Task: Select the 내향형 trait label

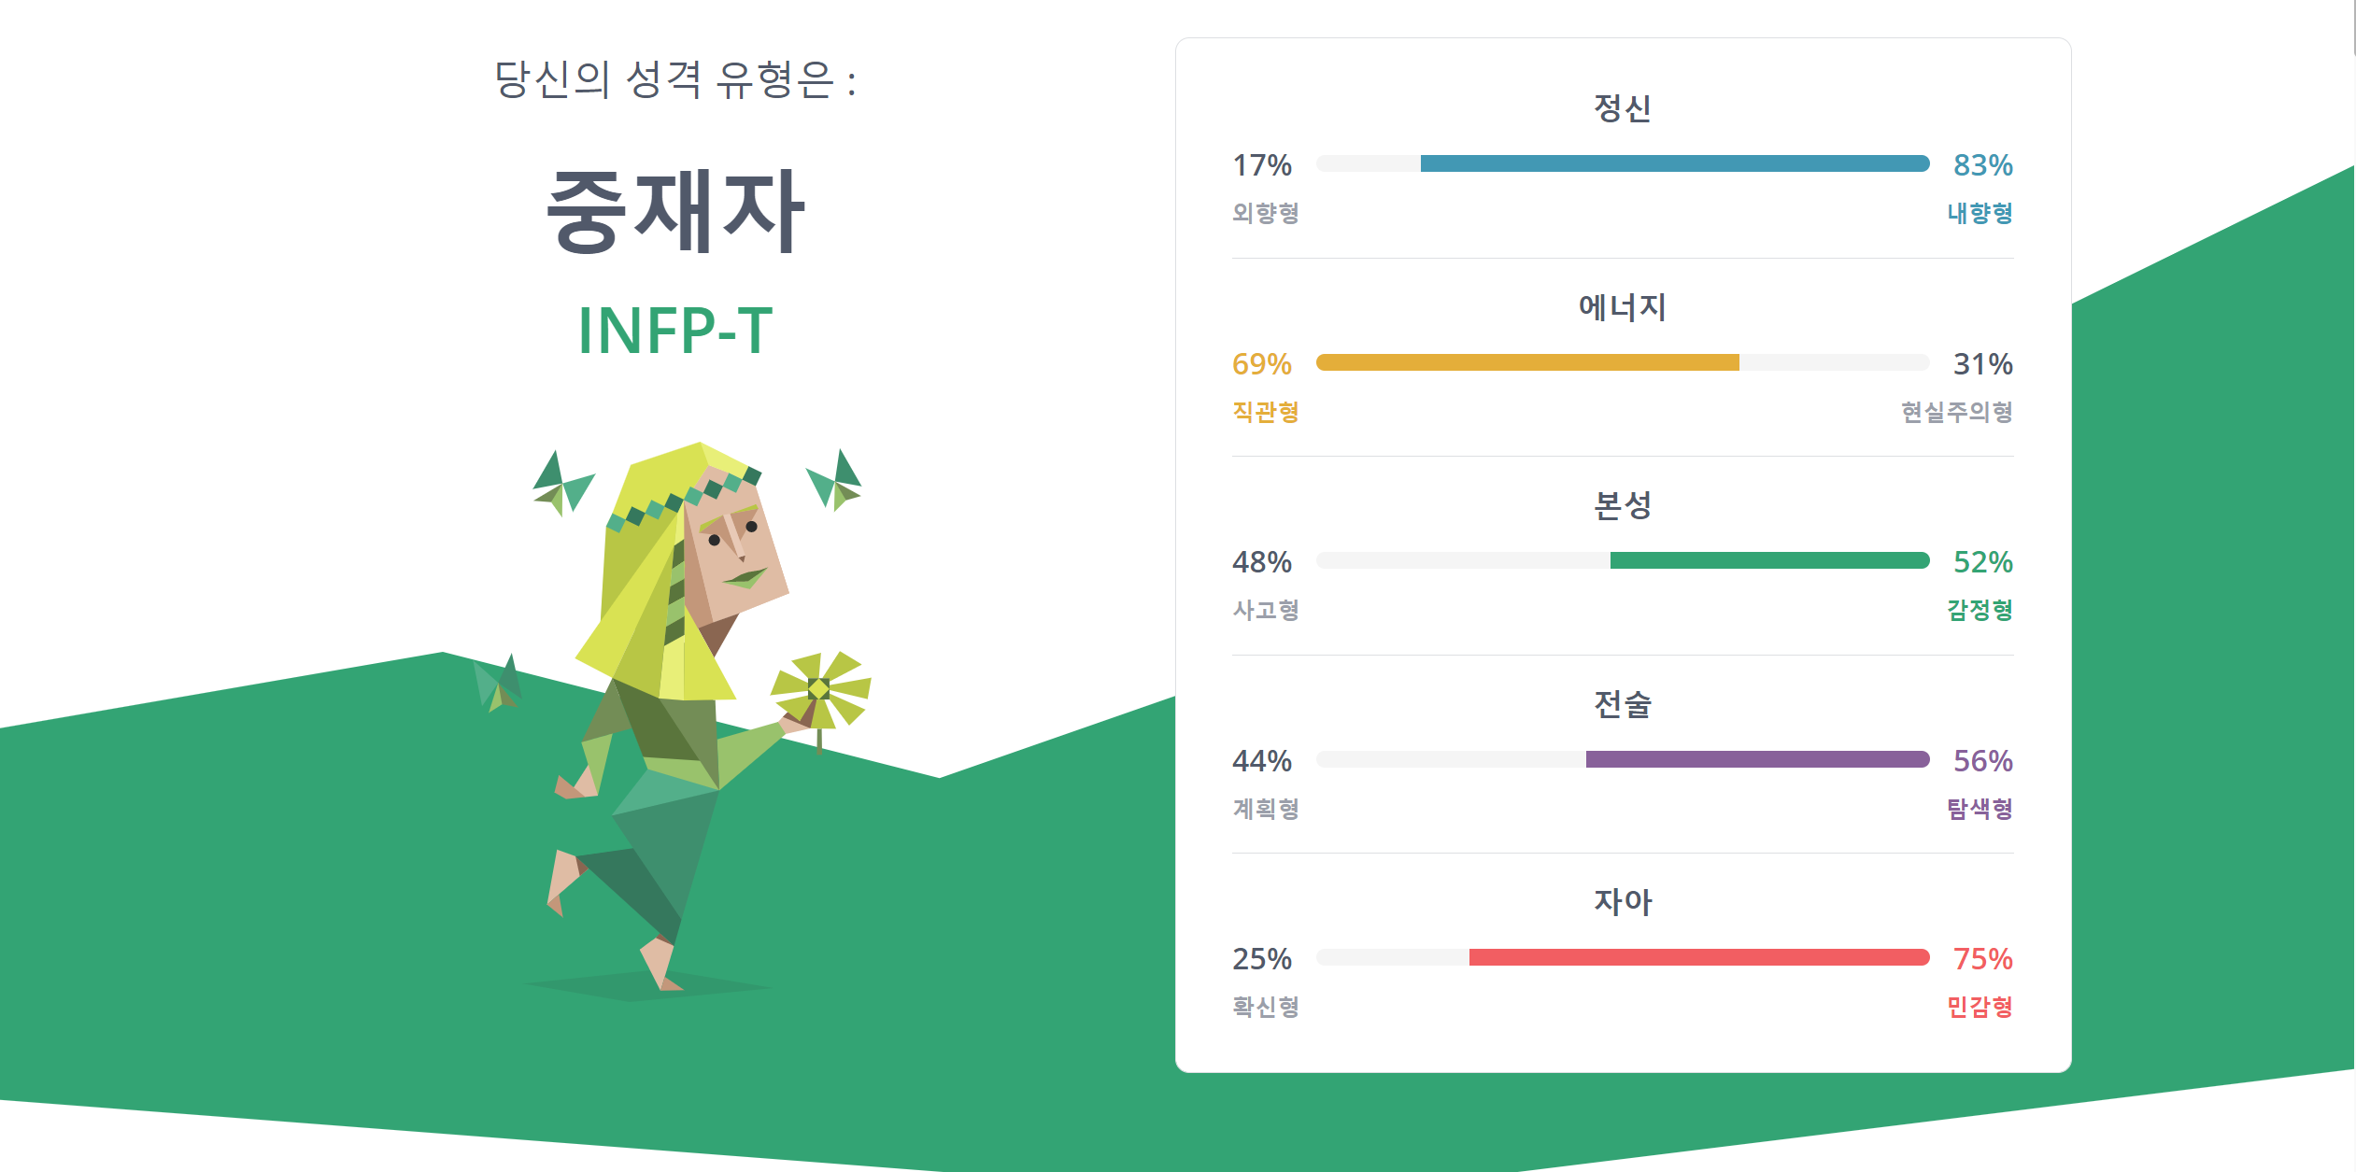Action: click(1980, 213)
